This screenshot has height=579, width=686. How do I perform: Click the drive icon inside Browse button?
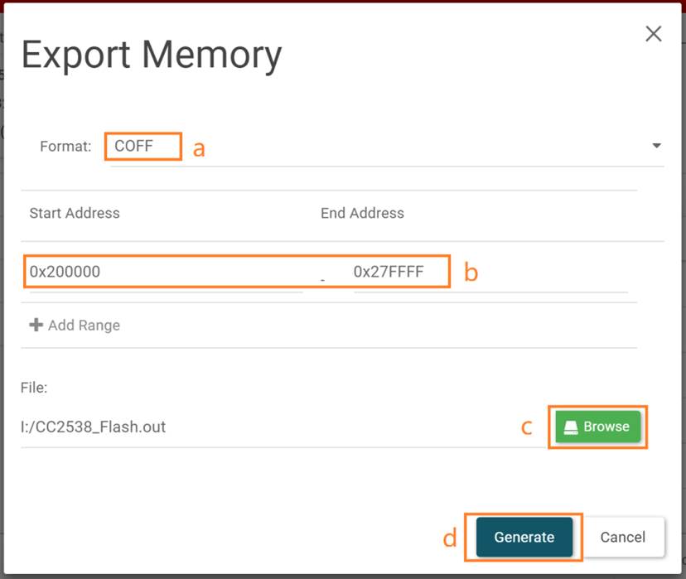tap(571, 427)
